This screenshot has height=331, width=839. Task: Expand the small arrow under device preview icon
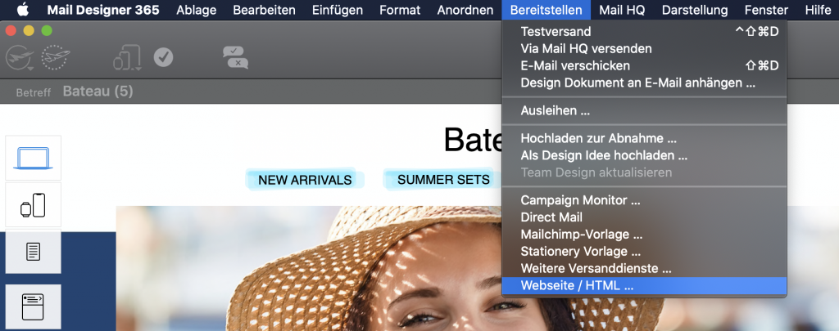coord(138,69)
